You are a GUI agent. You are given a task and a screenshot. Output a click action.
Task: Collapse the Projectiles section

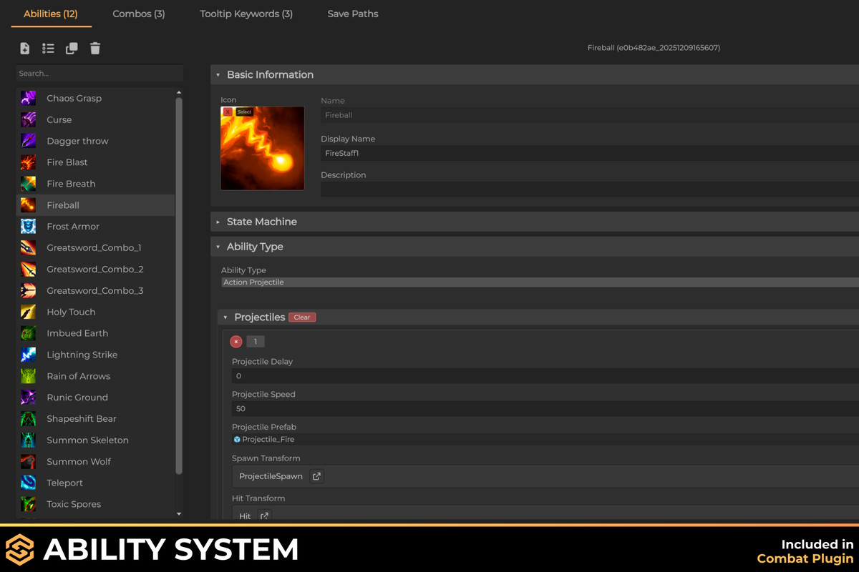(224, 317)
